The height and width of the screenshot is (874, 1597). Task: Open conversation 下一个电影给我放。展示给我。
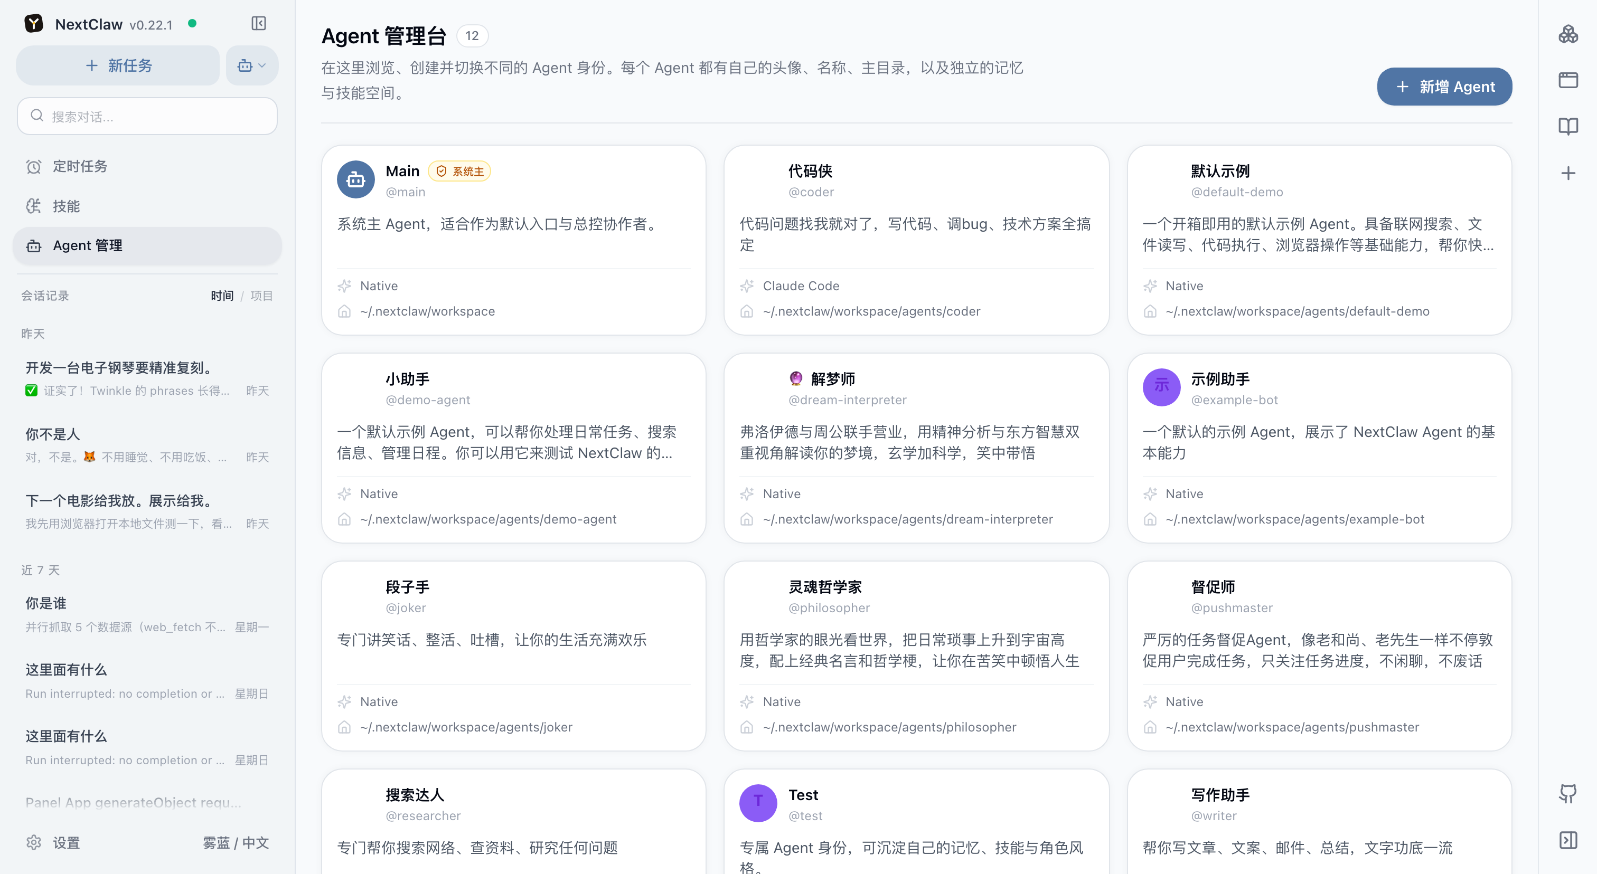(x=147, y=511)
